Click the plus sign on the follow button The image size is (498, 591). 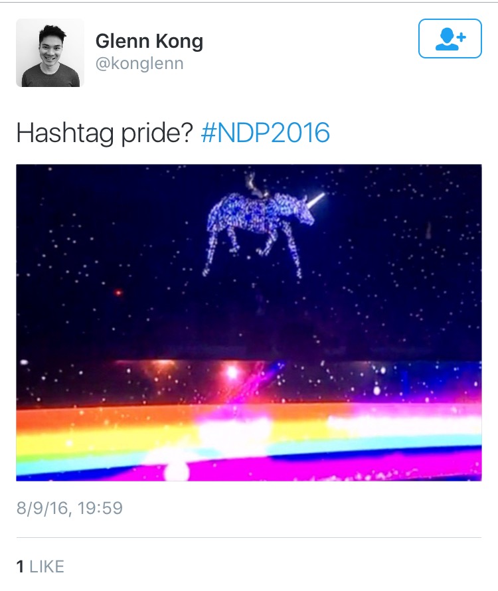[461, 37]
